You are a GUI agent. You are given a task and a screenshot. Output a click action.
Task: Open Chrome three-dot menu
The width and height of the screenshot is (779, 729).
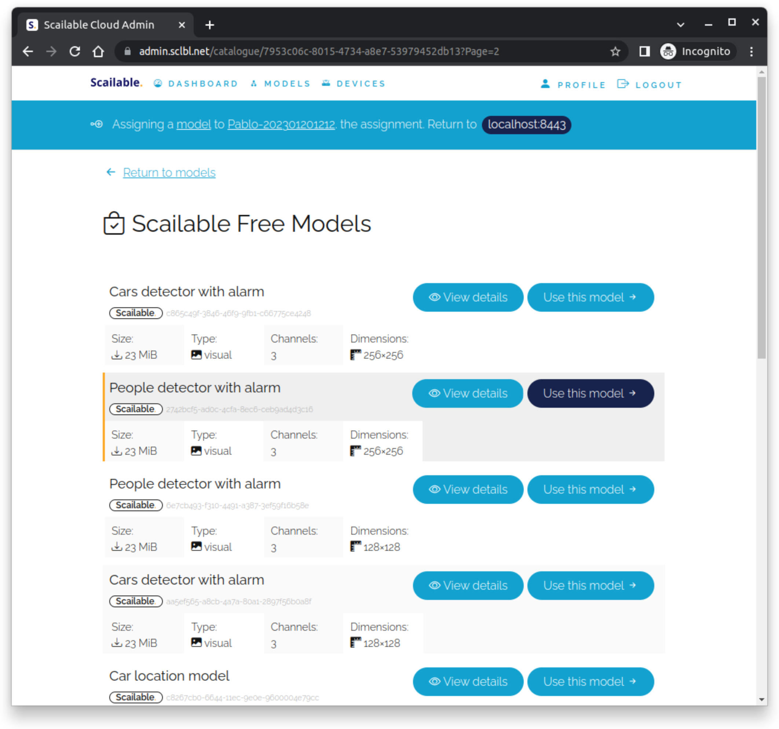[751, 51]
